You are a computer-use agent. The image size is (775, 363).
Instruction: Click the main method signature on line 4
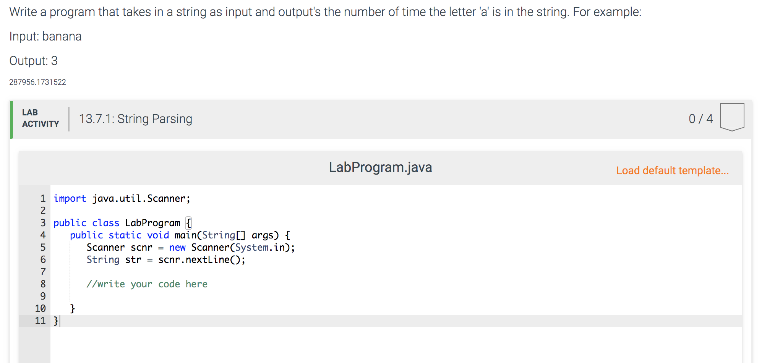click(x=180, y=235)
